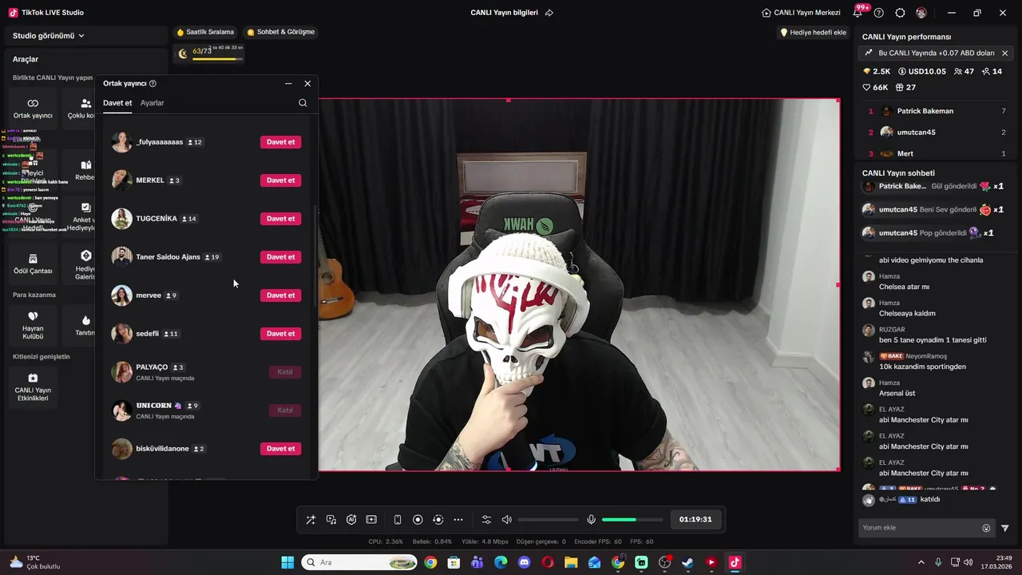Close the Ortak yayıncı panel
1022x575 pixels.
point(307,84)
